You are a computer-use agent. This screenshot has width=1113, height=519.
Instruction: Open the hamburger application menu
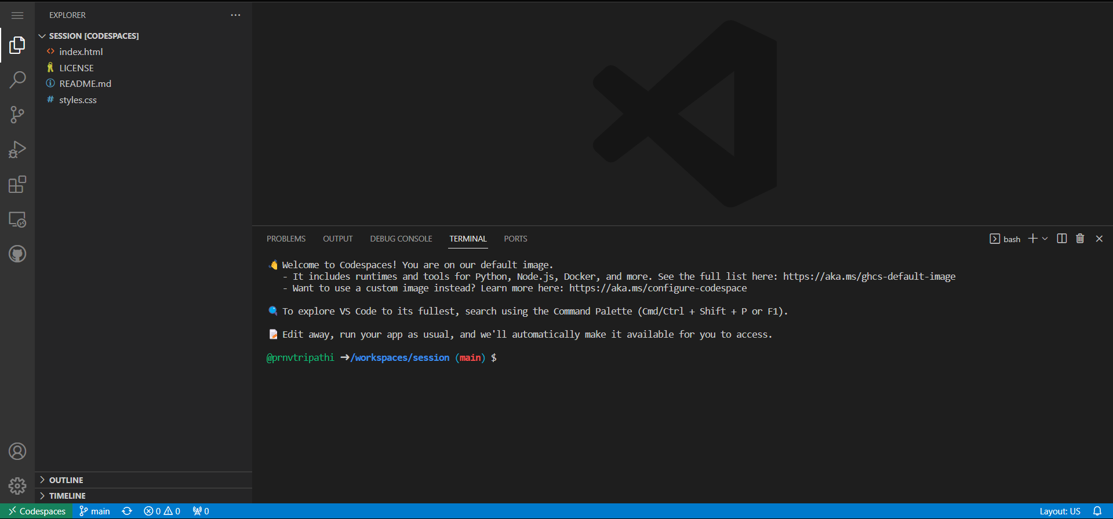point(17,15)
